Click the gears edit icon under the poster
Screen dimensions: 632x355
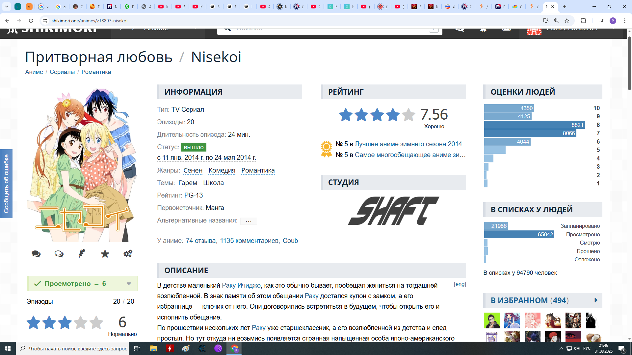(128, 253)
